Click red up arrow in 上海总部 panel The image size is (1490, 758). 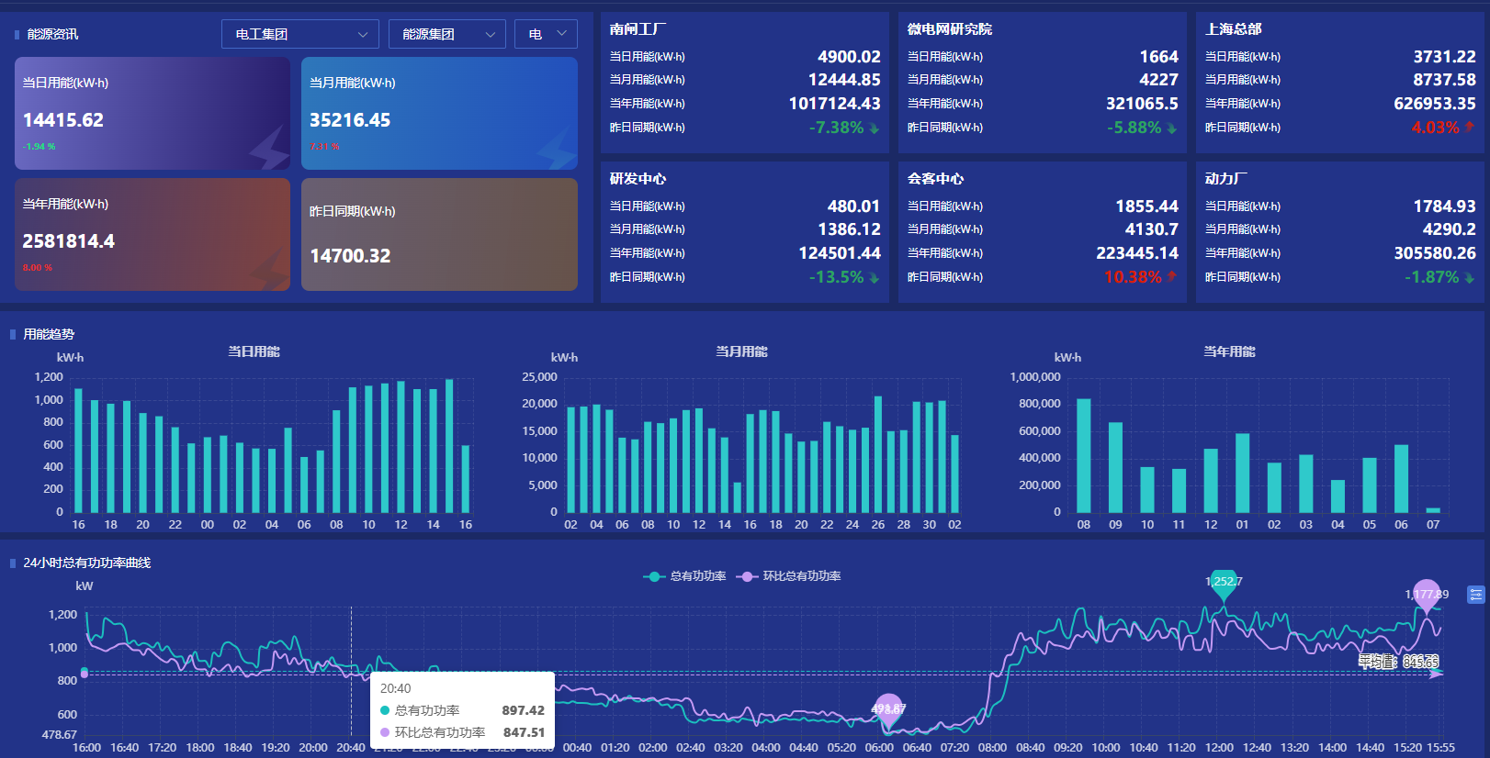[x=1470, y=127]
